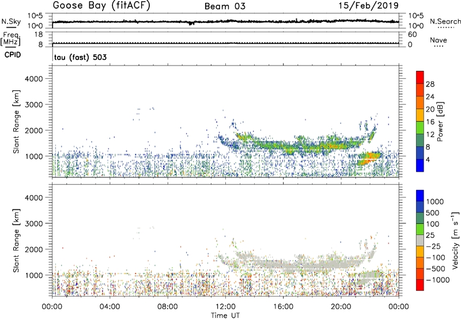
Task: Click the 'Freq. [MHz]' axis label
Action: coord(11,39)
